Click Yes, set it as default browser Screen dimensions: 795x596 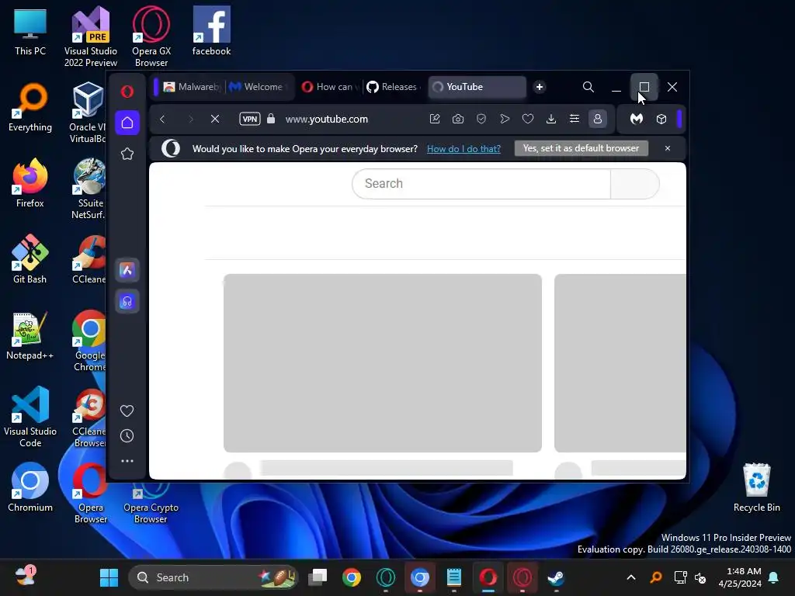[x=581, y=148]
